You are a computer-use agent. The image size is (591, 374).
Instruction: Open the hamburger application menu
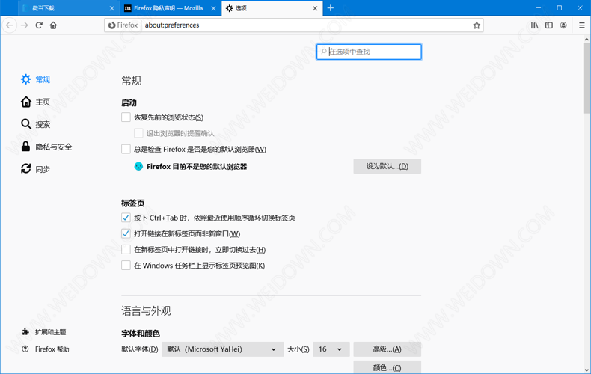581,25
